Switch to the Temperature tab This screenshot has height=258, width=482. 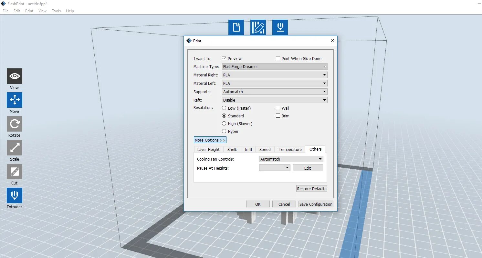(290, 150)
